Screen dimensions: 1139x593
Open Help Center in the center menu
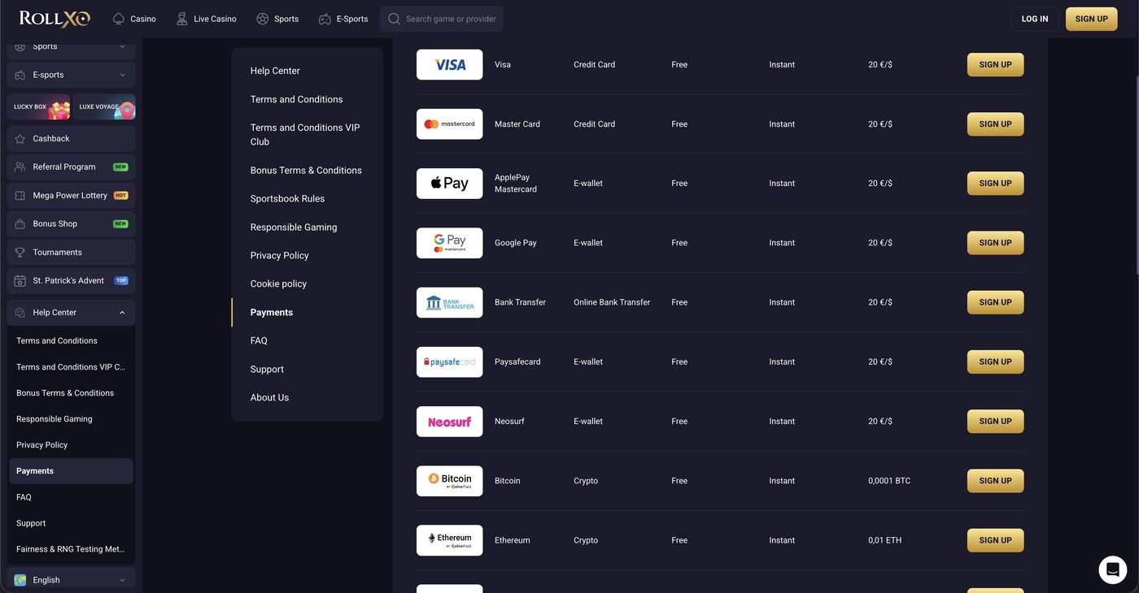click(x=275, y=71)
